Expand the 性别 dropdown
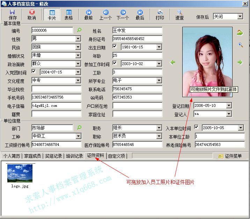The image size is (250, 219). [x=78, y=39]
